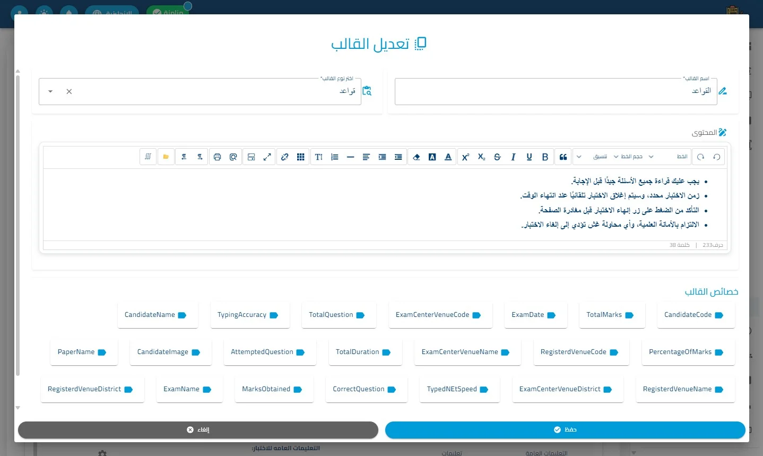The height and width of the screenshot is (456, 763).
Task: Open the حجم الخط font size dropdown
Action: [x=631, y=157]
